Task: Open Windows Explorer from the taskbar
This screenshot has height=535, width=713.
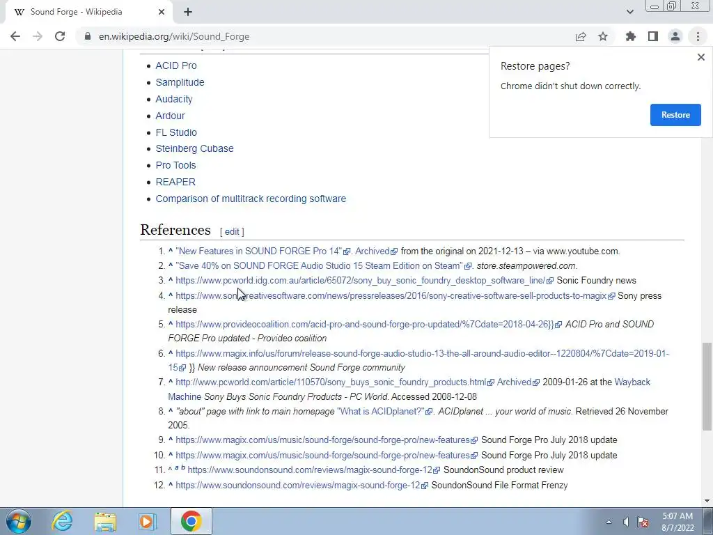Action: pyautogui.click(x=105, y=521)
